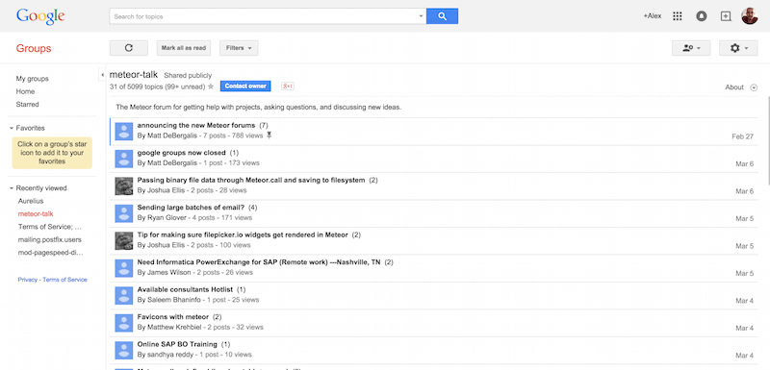Image resolution: width=770 pixels, height=370 pixels.
Task: Open the search box dropdown arrow
Action: coord(421,16)
